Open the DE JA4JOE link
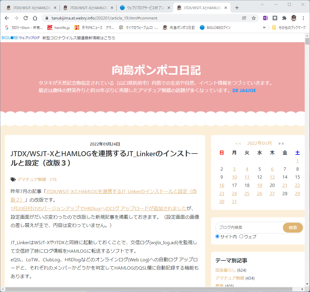The width and height of the screenshot is (310, 292). pos(244,91)
